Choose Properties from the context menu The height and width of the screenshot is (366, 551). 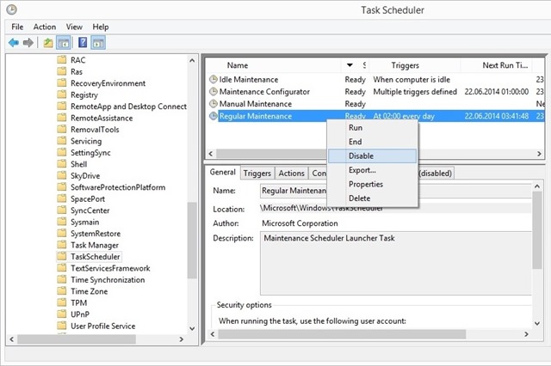(x=373, y=184)
